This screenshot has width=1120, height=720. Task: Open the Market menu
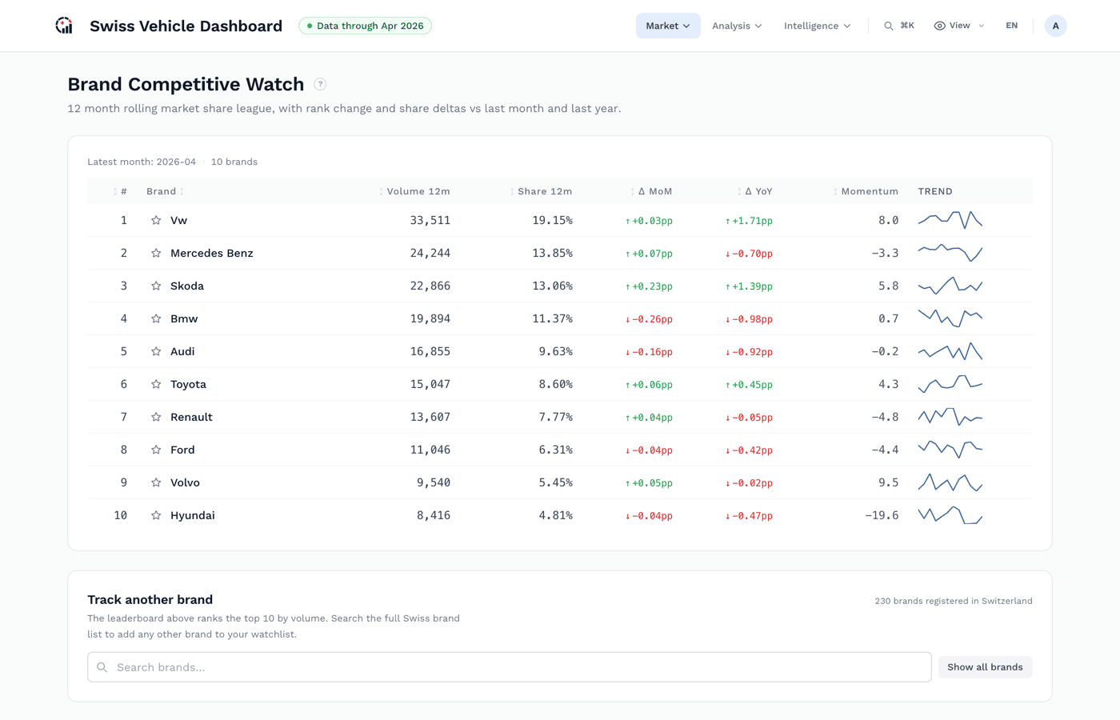coord(668,26)
